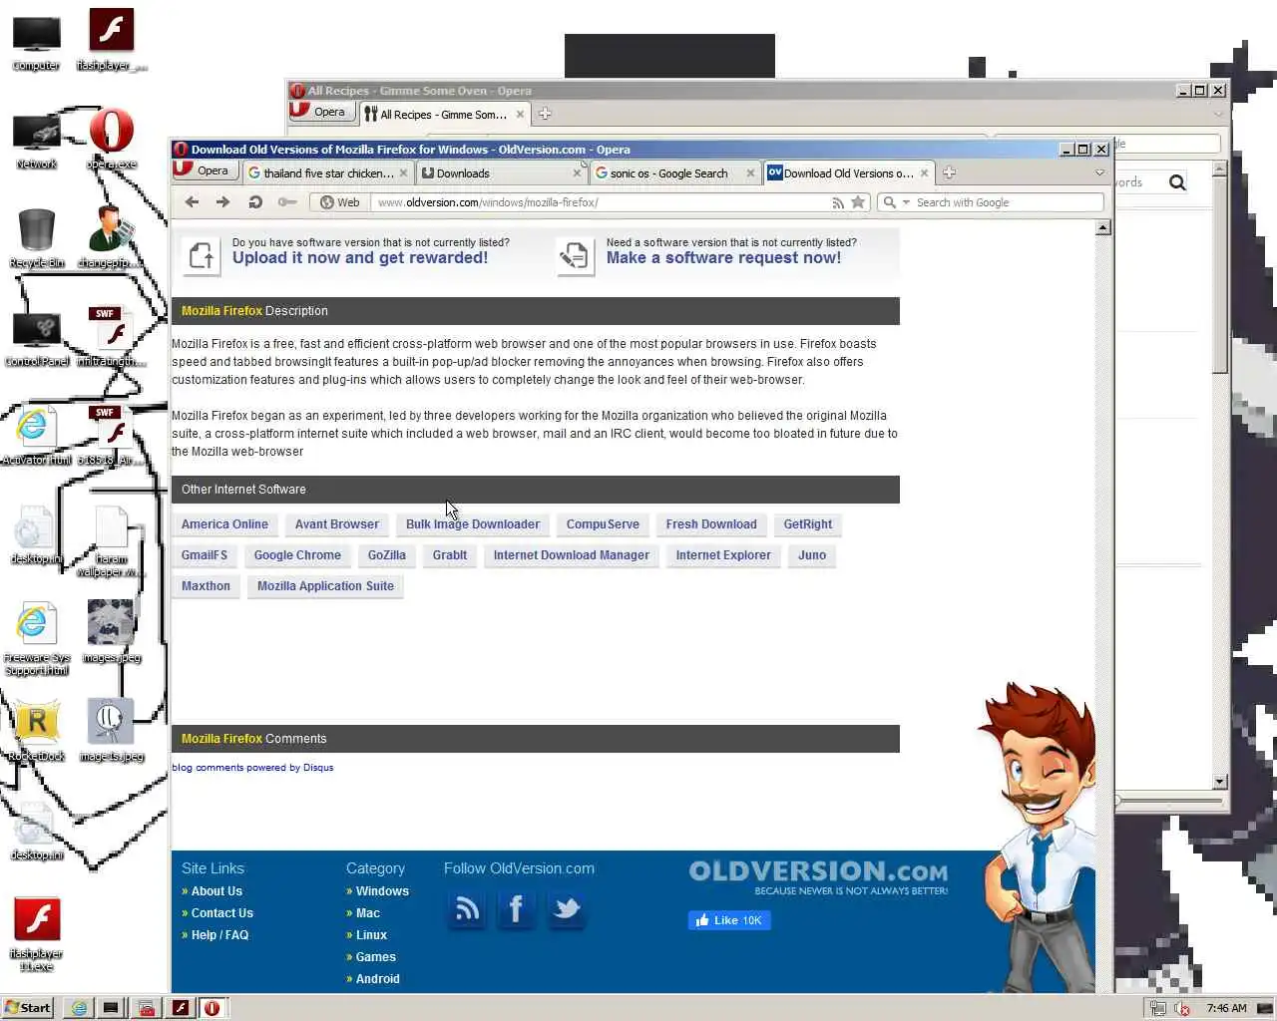Open the Mozilla Application Suite tag
Image resolution: width=1277 pixels, height=1021 pixels.
tap(325, 586)
